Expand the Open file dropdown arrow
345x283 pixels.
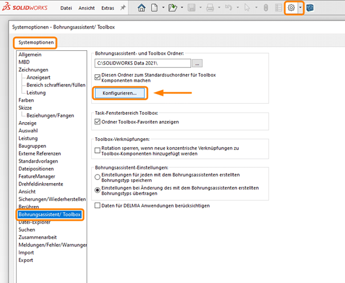point(182,7)
